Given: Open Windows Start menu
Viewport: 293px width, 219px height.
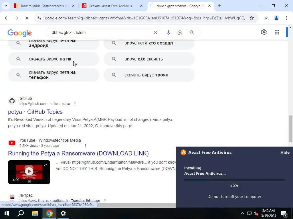Looking at the screenshot, I should (x=7, y=213).
